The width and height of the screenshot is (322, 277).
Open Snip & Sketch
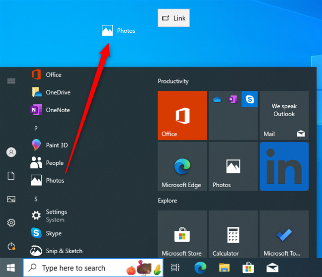tap(57, 251)
